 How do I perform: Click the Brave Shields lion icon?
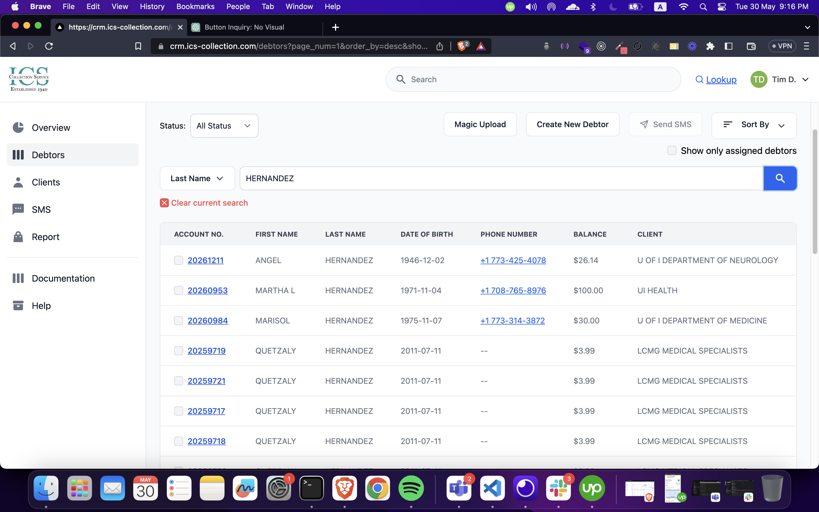coord(461,46)
